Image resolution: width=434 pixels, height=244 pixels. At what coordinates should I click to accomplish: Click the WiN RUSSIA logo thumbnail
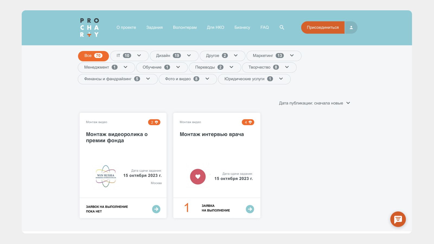[x=105, y=176]
